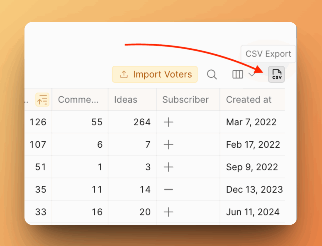
Task: Click the CSV Export tooltip label
Action: coord(268,54)
